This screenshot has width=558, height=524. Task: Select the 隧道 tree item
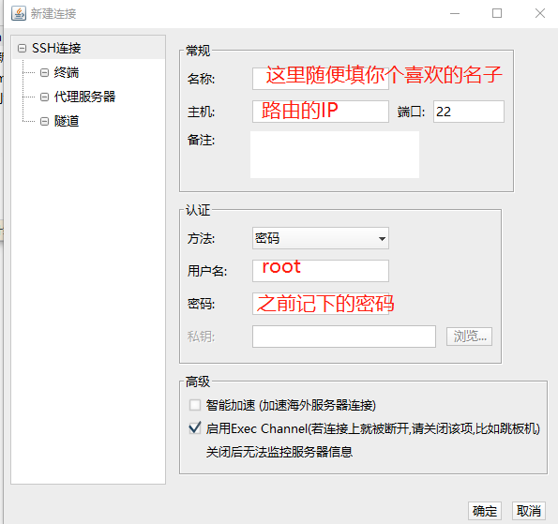[67, 121]
